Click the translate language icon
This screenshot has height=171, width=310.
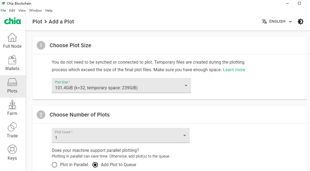click(264, 22)
